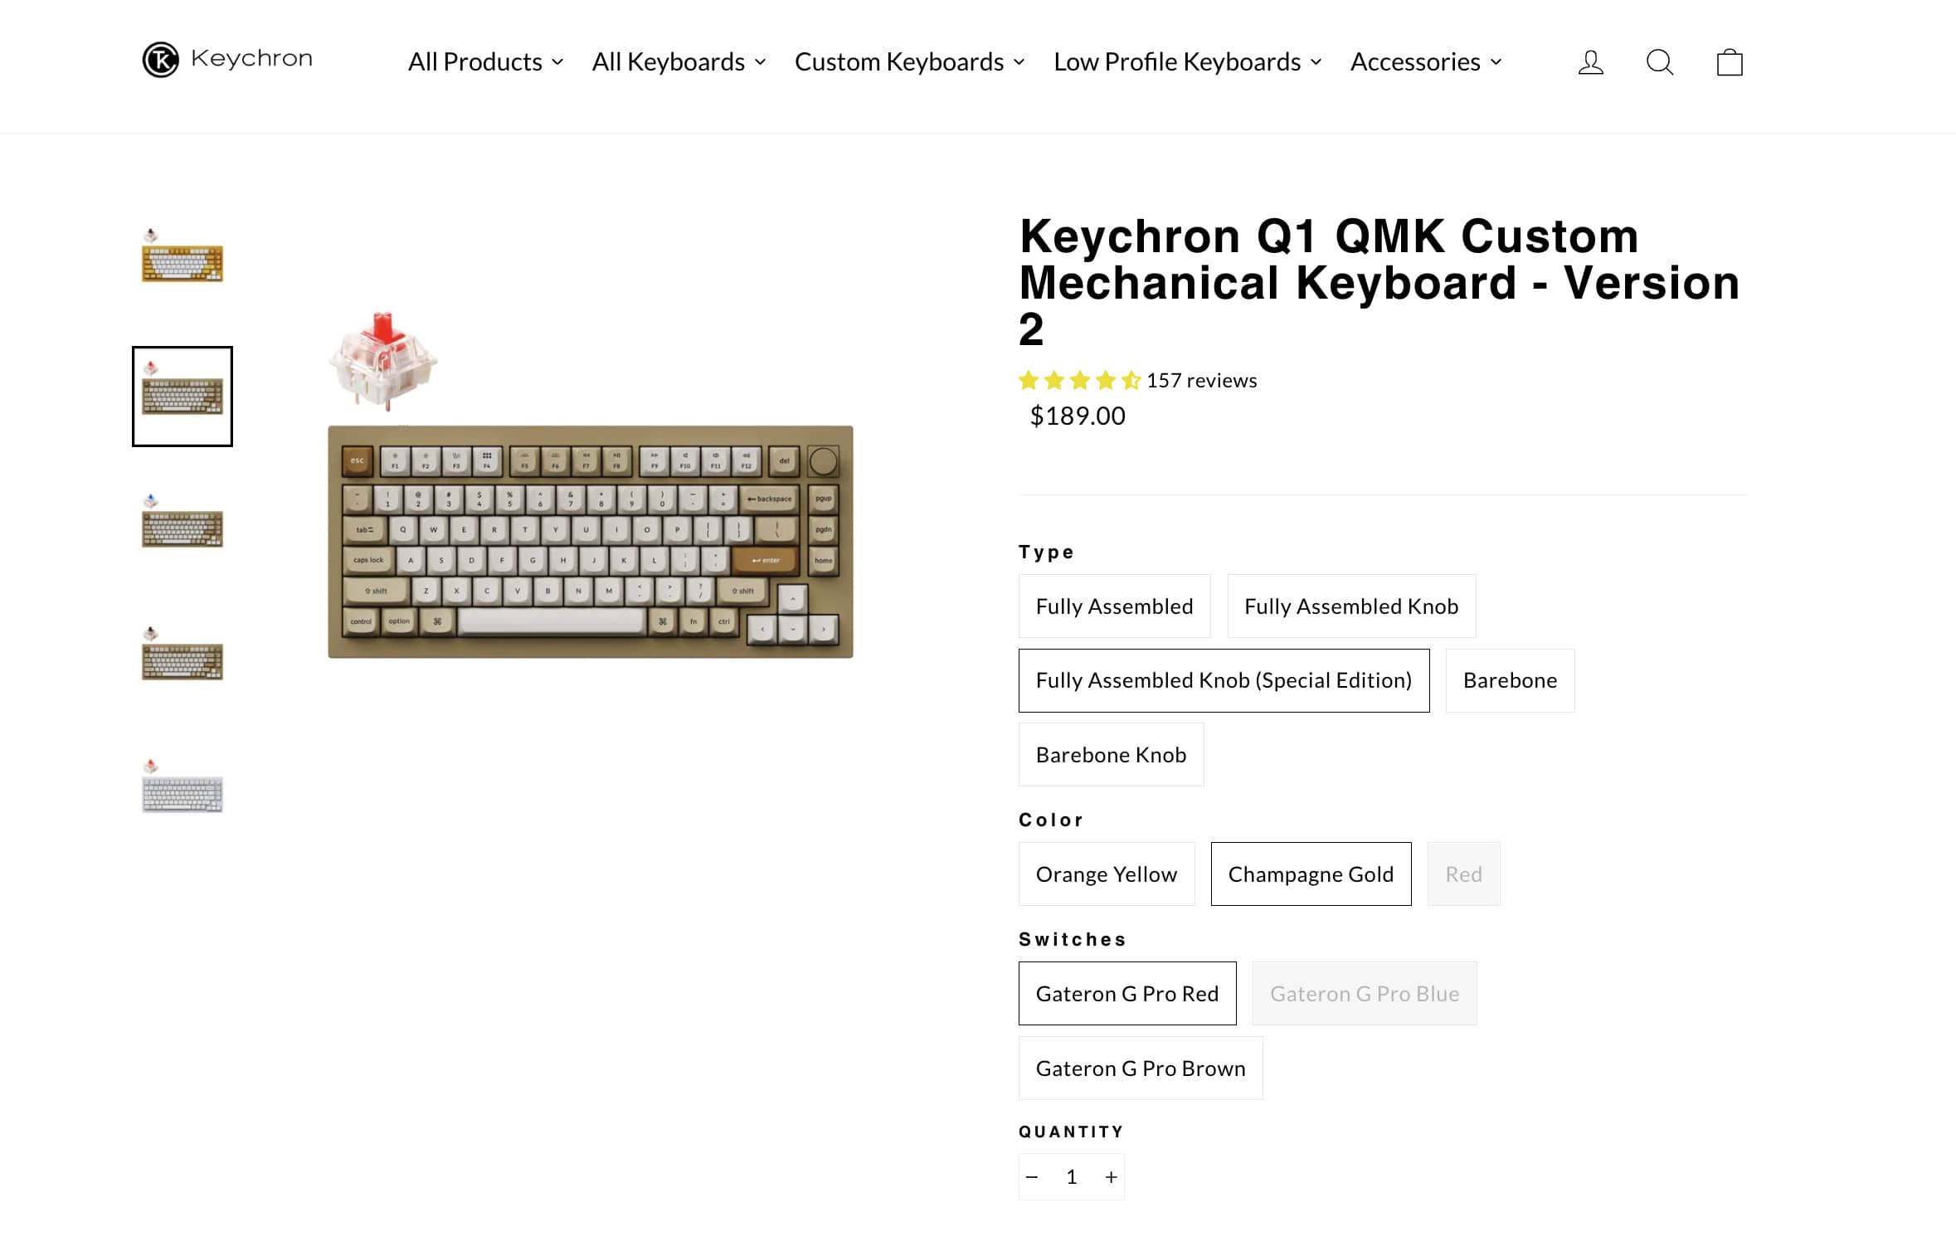Increase quantity with plus button

[x=1111, y=1176]
